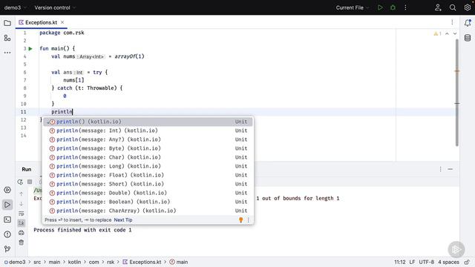Click the green Run button in toolbar

[x=380, y=7]
